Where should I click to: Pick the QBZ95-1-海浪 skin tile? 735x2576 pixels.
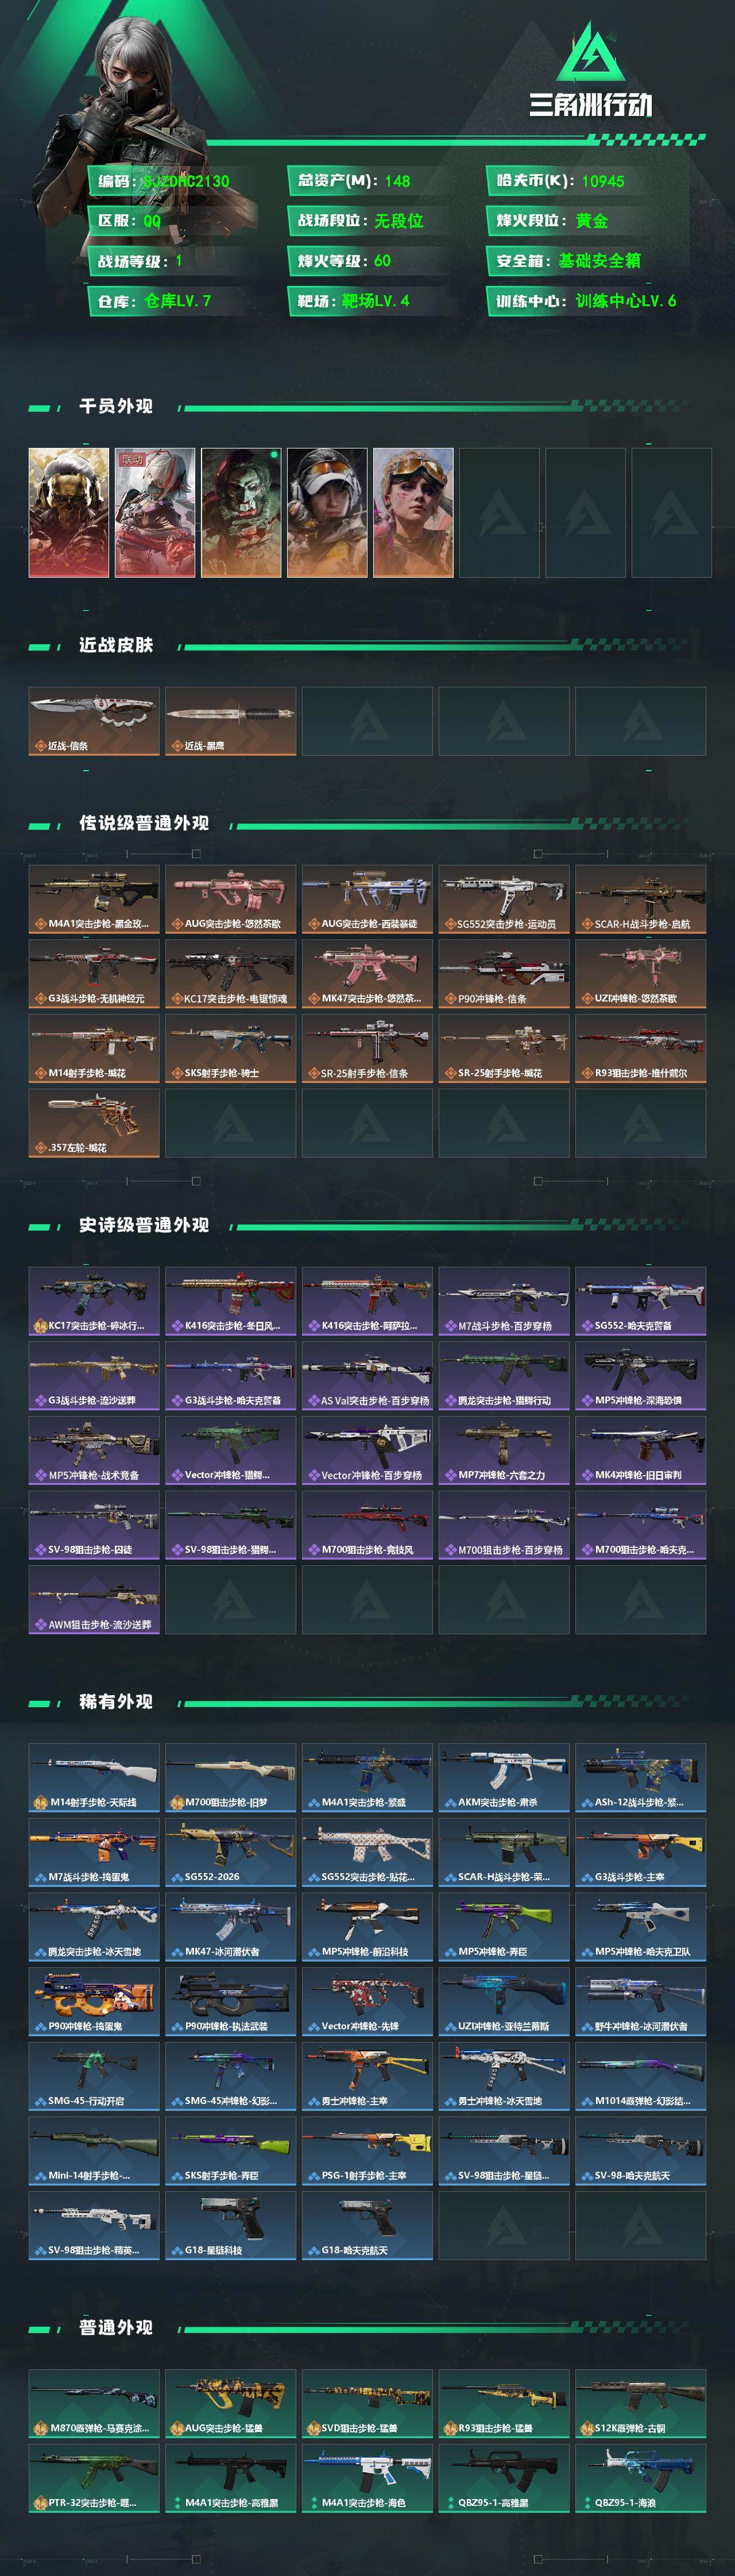click(640, 2478)
